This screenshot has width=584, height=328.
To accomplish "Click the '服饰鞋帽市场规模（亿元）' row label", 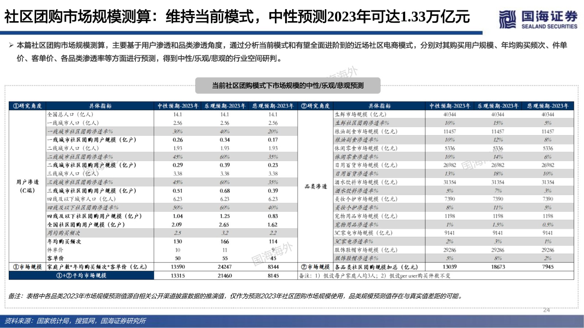I will (366, 250).
